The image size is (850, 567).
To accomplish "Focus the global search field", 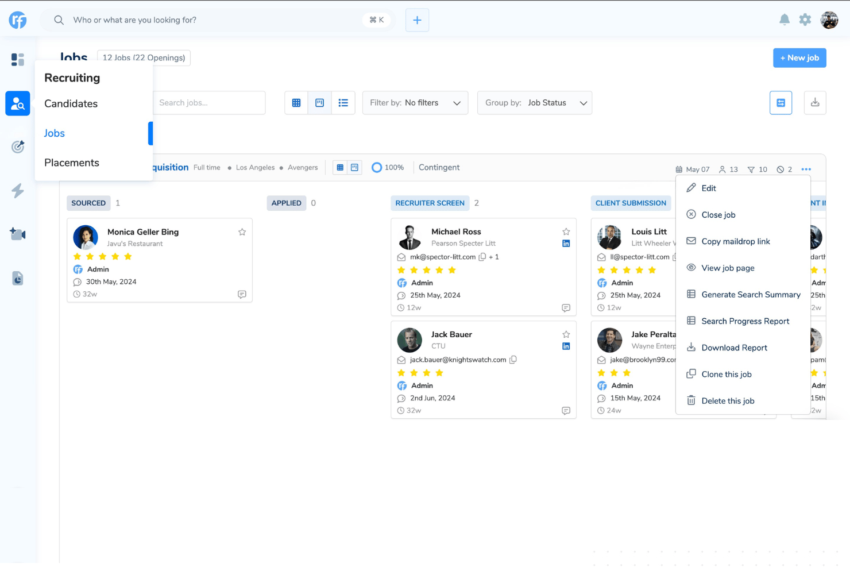I will (x=218, y=20).
